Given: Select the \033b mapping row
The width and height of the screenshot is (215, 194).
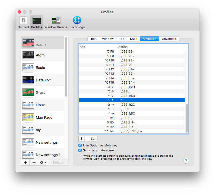Looking at the screenshot, I should click(x=132, y=91).
